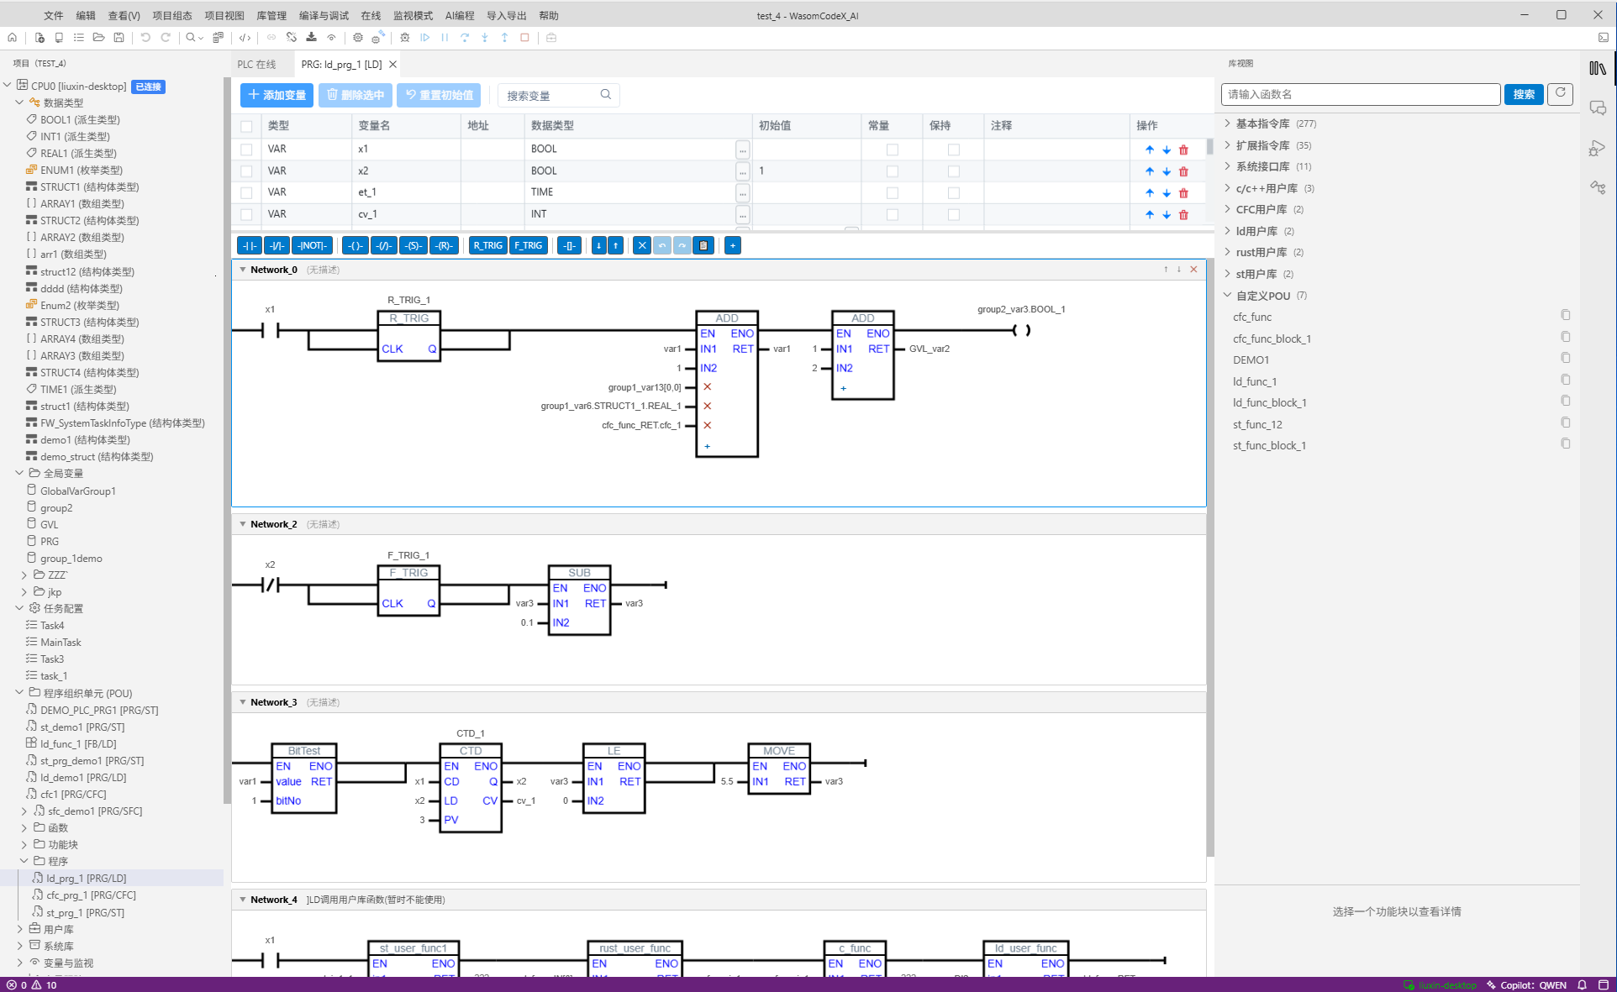The image size is (1617, 992).
Task: Open the 库管理 menu
Action: 271,15
